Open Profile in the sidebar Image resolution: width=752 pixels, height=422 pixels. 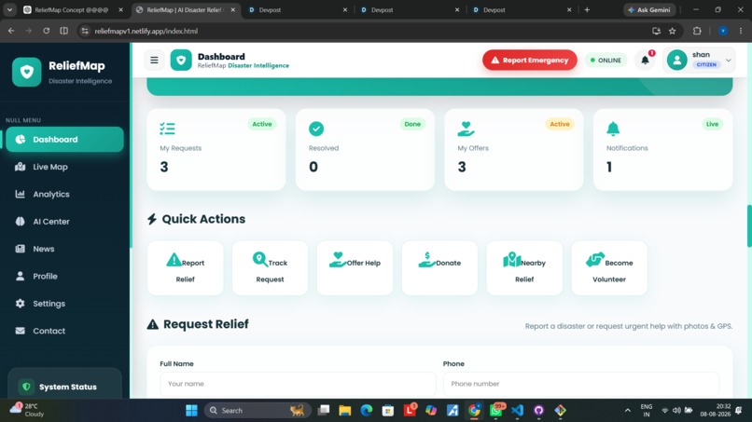pos(64,276)
